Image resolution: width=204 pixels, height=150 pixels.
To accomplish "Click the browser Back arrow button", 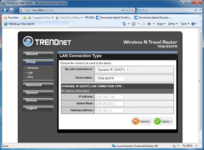I will coord(5,10).
